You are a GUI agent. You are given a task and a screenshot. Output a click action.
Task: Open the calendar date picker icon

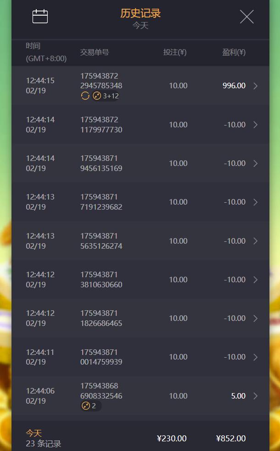pyautogui.click(x=40, y=17)
